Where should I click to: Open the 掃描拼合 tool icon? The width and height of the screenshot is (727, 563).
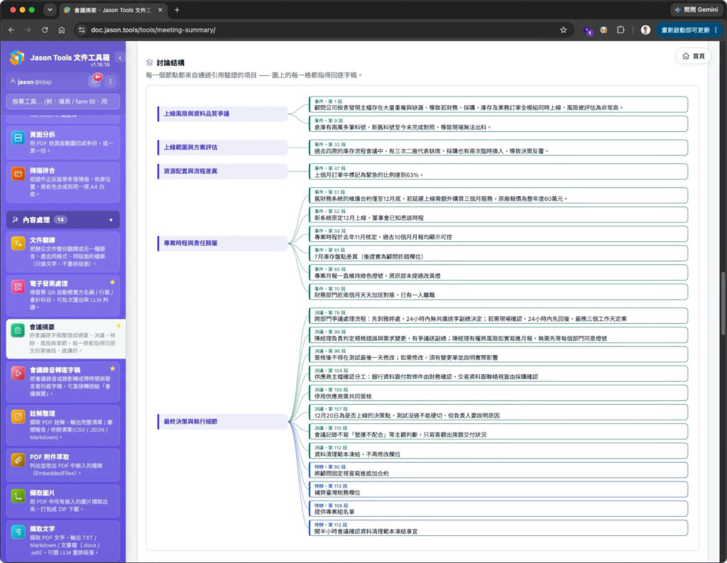click(x=18, y=174)
